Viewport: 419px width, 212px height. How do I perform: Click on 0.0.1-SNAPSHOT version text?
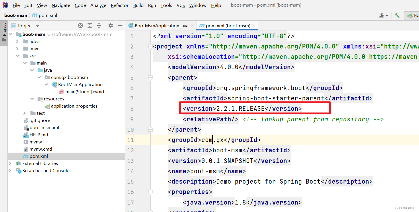[227, 161]
